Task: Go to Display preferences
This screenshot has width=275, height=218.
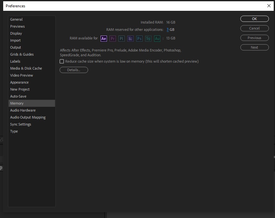Action: (32, 33)
